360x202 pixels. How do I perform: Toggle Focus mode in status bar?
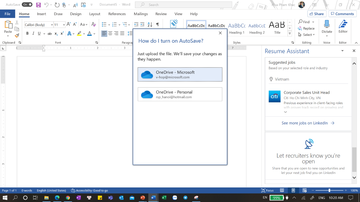point(267,190)
